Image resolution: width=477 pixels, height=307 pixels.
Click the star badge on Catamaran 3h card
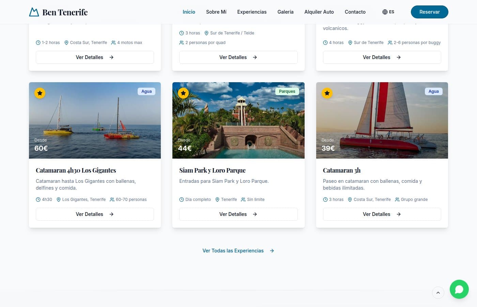(x=327, y=93)
